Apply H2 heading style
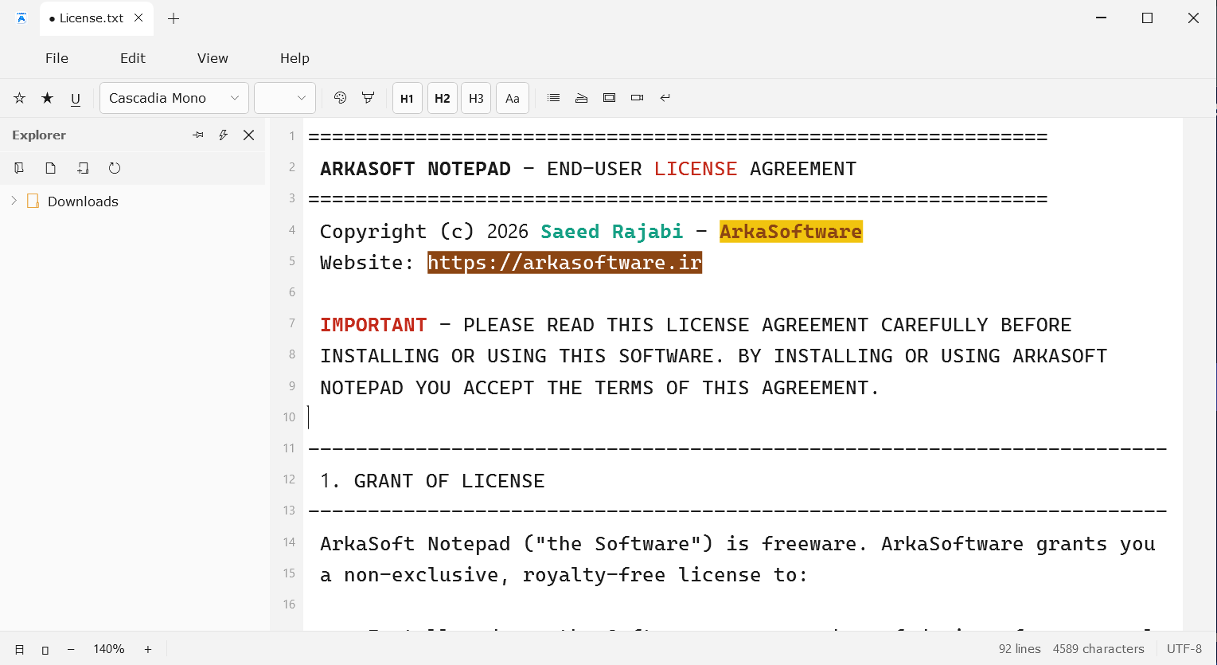The width and height of the screenshot is (1217, 665). pyautogui.click(x=443, y=98)
